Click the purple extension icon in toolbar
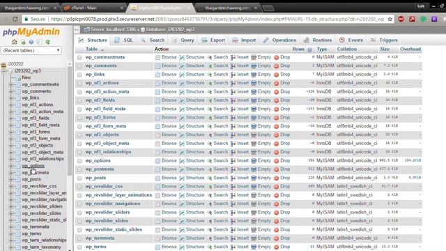This screenshot has height=251, width=446. (x=434, y=19)
